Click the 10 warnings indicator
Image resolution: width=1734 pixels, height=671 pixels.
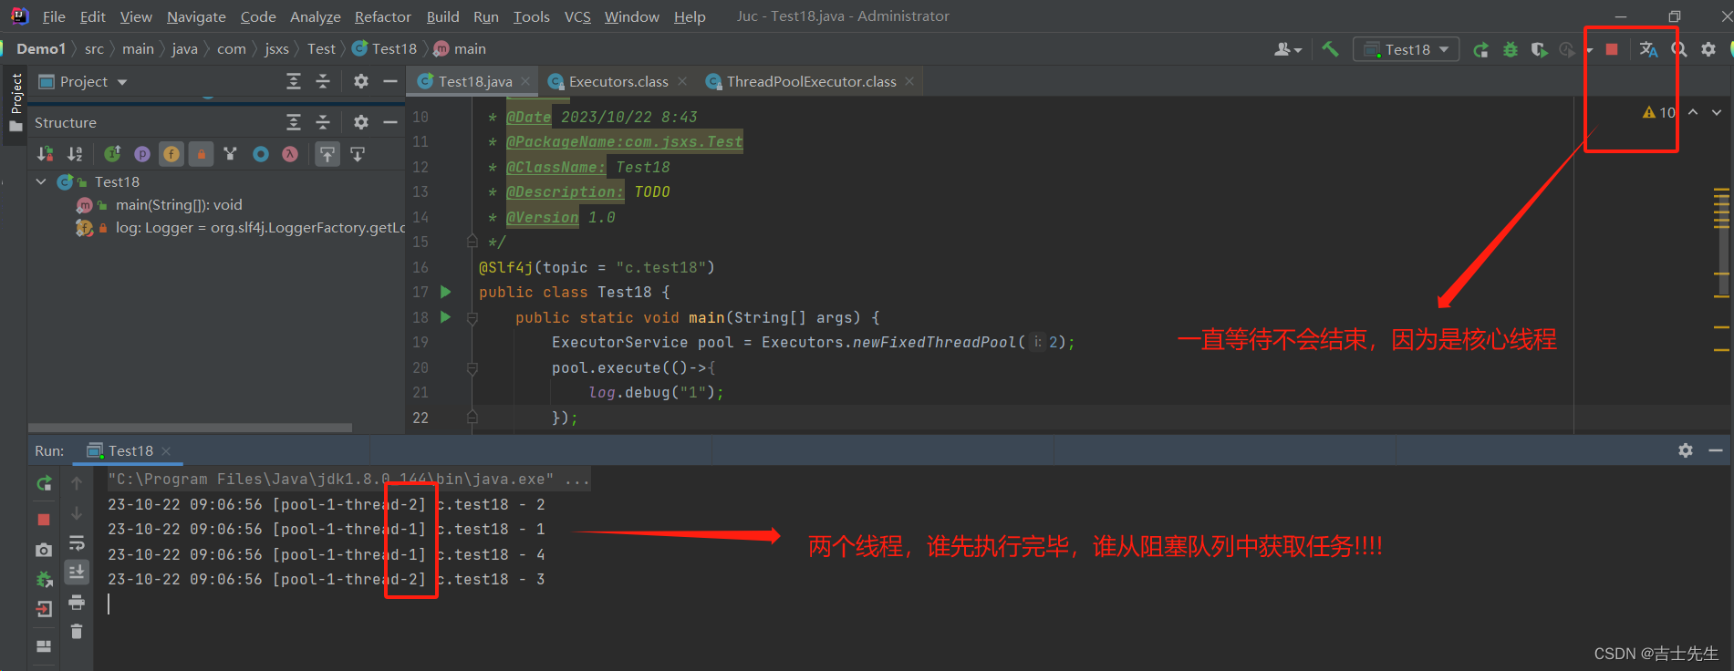pos(1659,112)
